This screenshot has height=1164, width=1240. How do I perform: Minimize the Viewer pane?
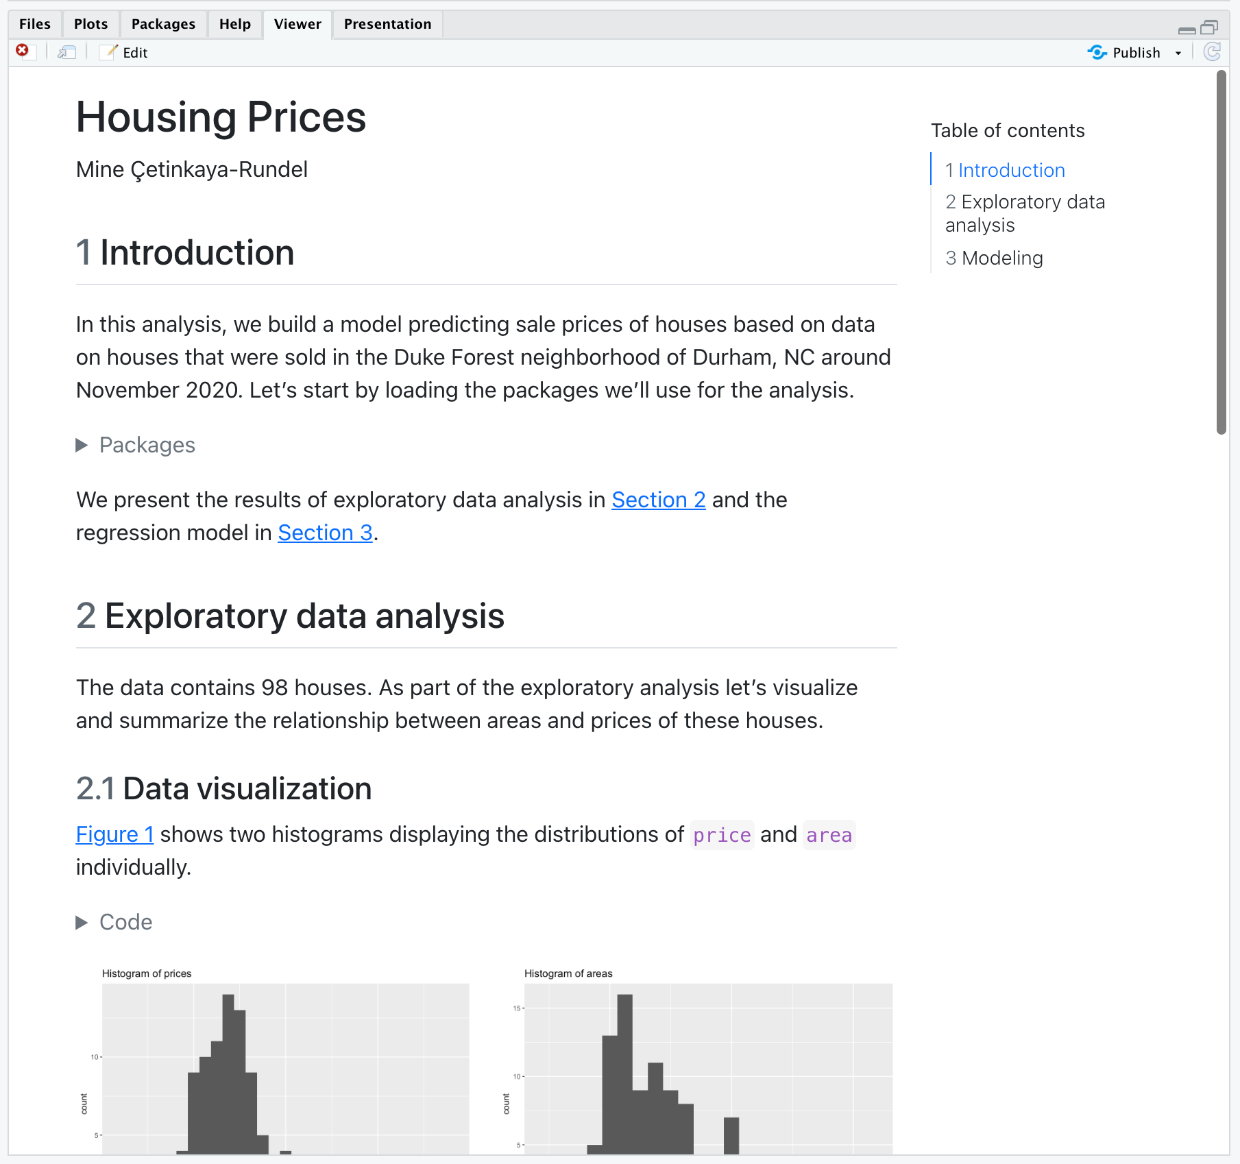click(x=1186, y=29)
